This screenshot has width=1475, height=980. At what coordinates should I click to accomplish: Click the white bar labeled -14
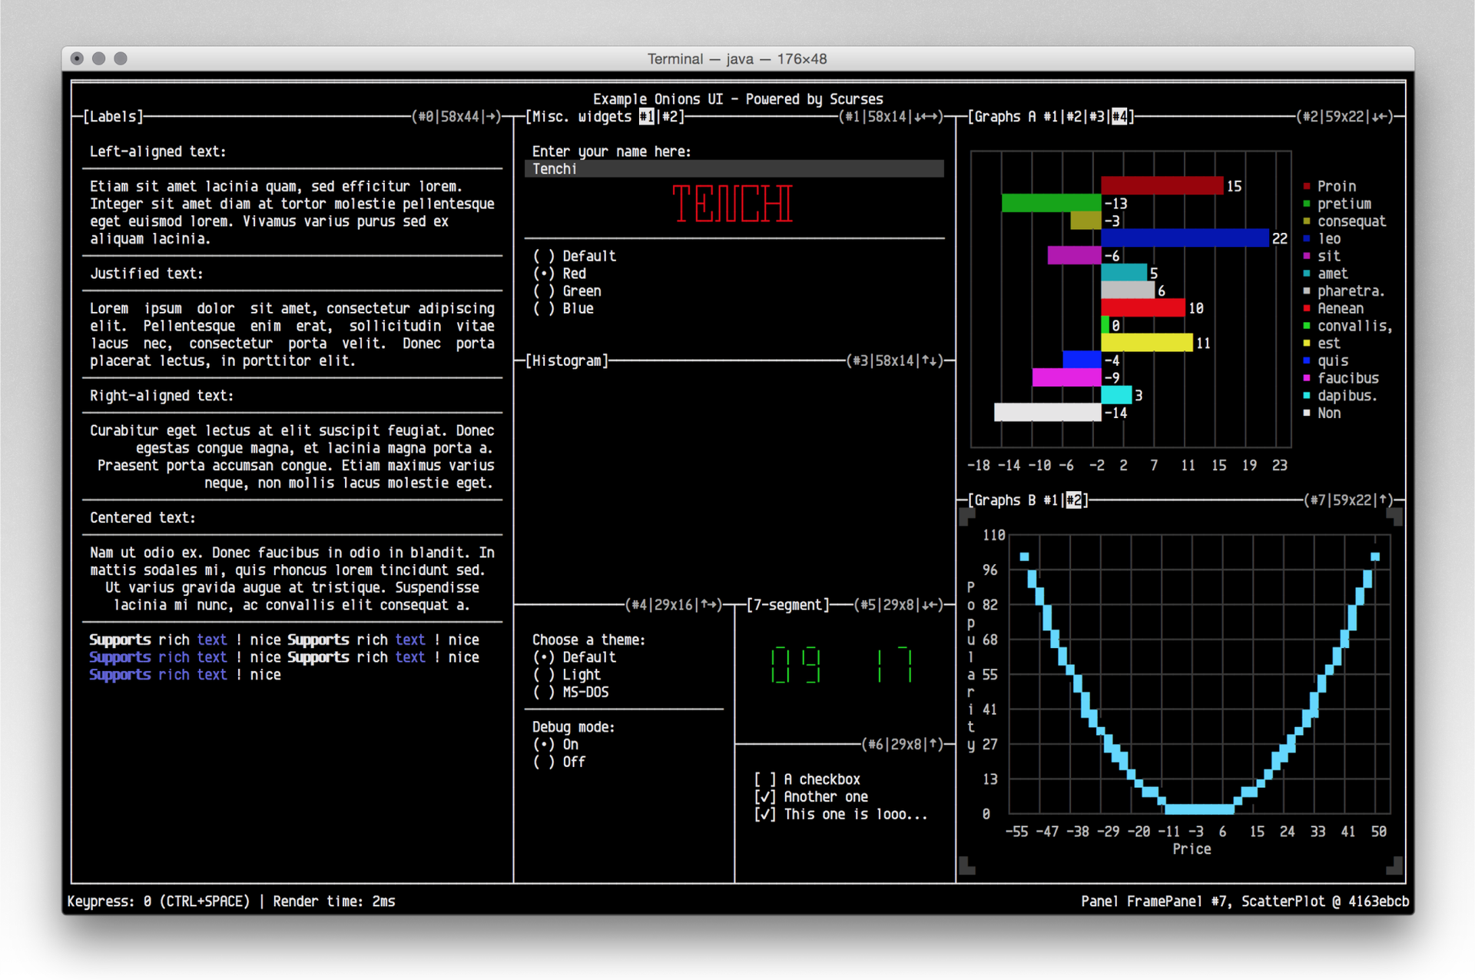(x=1048, y=413)
